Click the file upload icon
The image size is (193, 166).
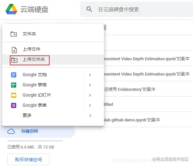pos(14,50)
